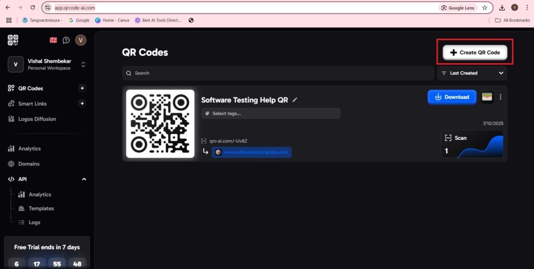Open the Scan statistics chart
Viewport: 534px width, 269px height.
point(471,144)
